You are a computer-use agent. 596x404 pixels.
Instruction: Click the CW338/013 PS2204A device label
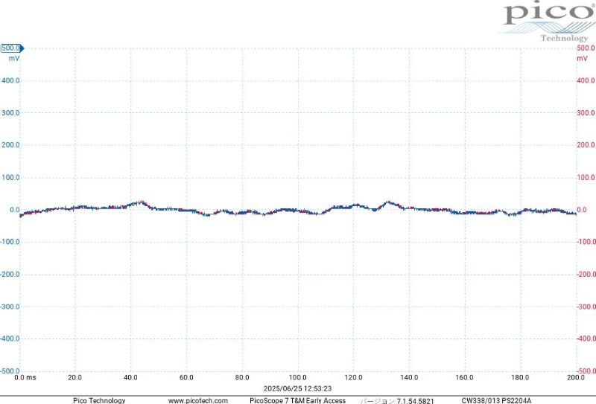496,400
